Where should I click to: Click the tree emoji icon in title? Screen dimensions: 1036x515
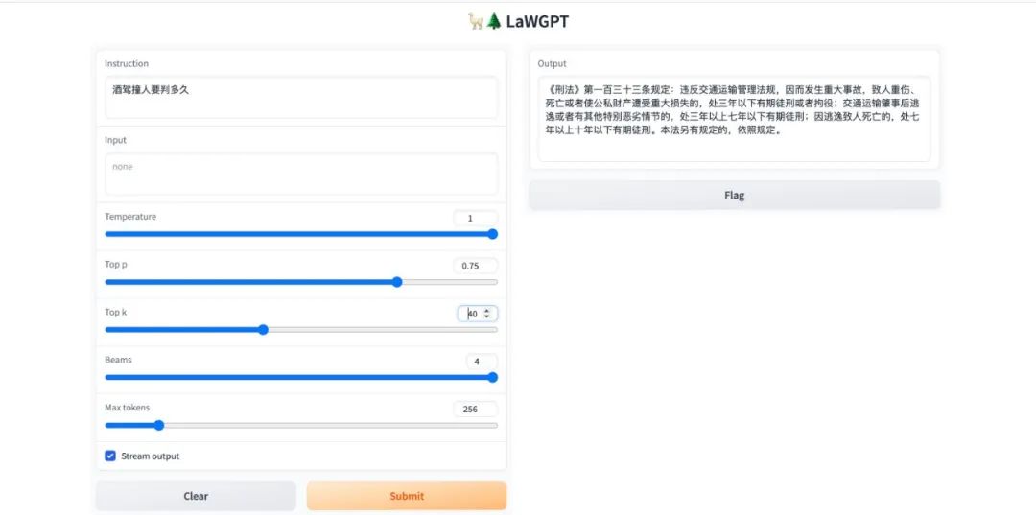point(494,22)
